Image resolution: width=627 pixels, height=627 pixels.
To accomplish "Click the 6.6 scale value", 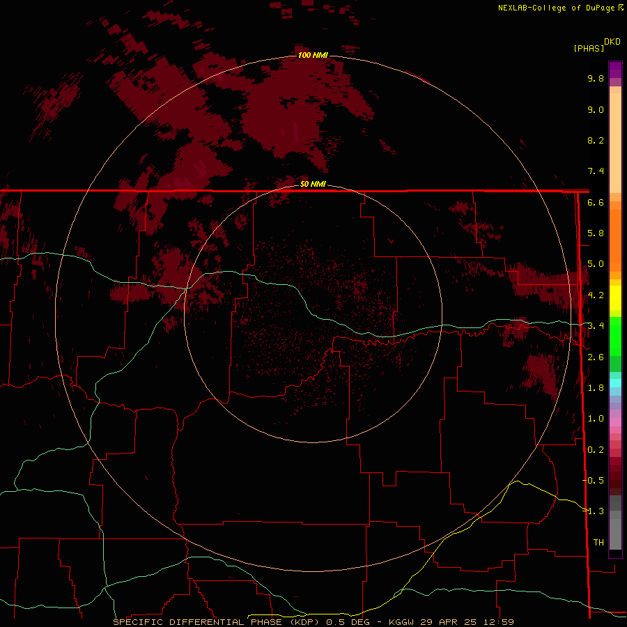I will [596, 202].
